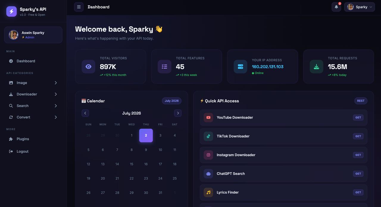Image resolution: width=381 pixels, height=207 pixels.
Task: Expand the Downloader category chevron
Action: click(x=56, y=94)
